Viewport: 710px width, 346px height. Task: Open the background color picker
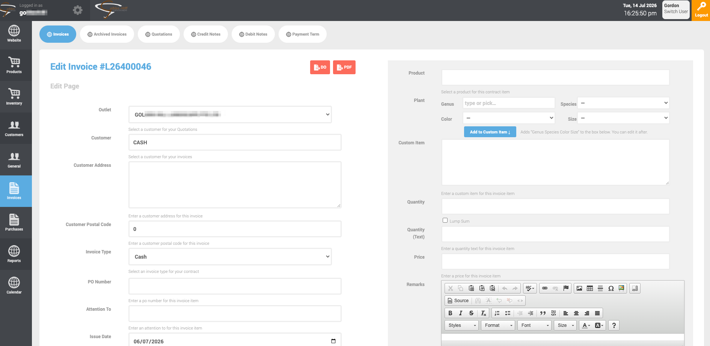599,325
